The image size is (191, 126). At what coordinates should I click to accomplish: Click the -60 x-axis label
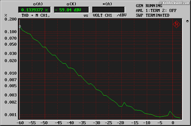(x=20, y=123)
